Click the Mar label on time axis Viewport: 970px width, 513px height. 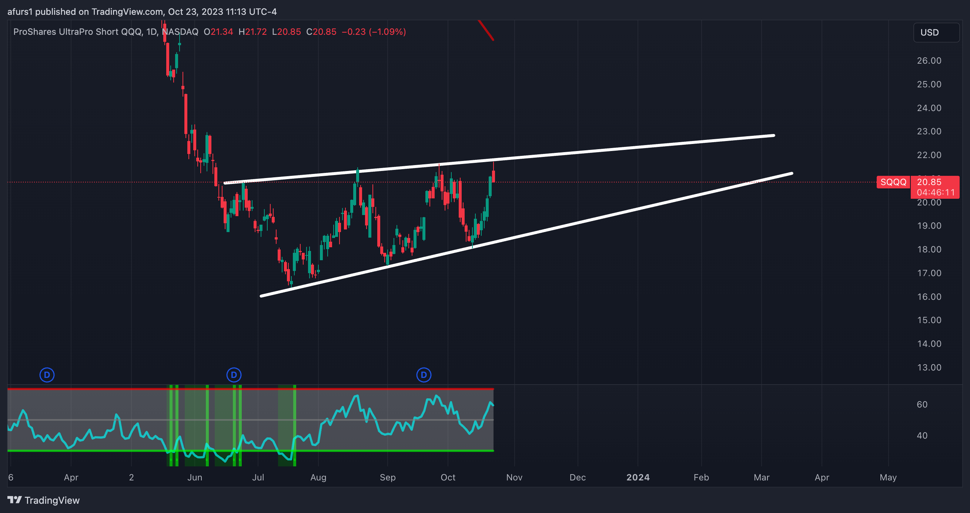click(x=762, y=477)
